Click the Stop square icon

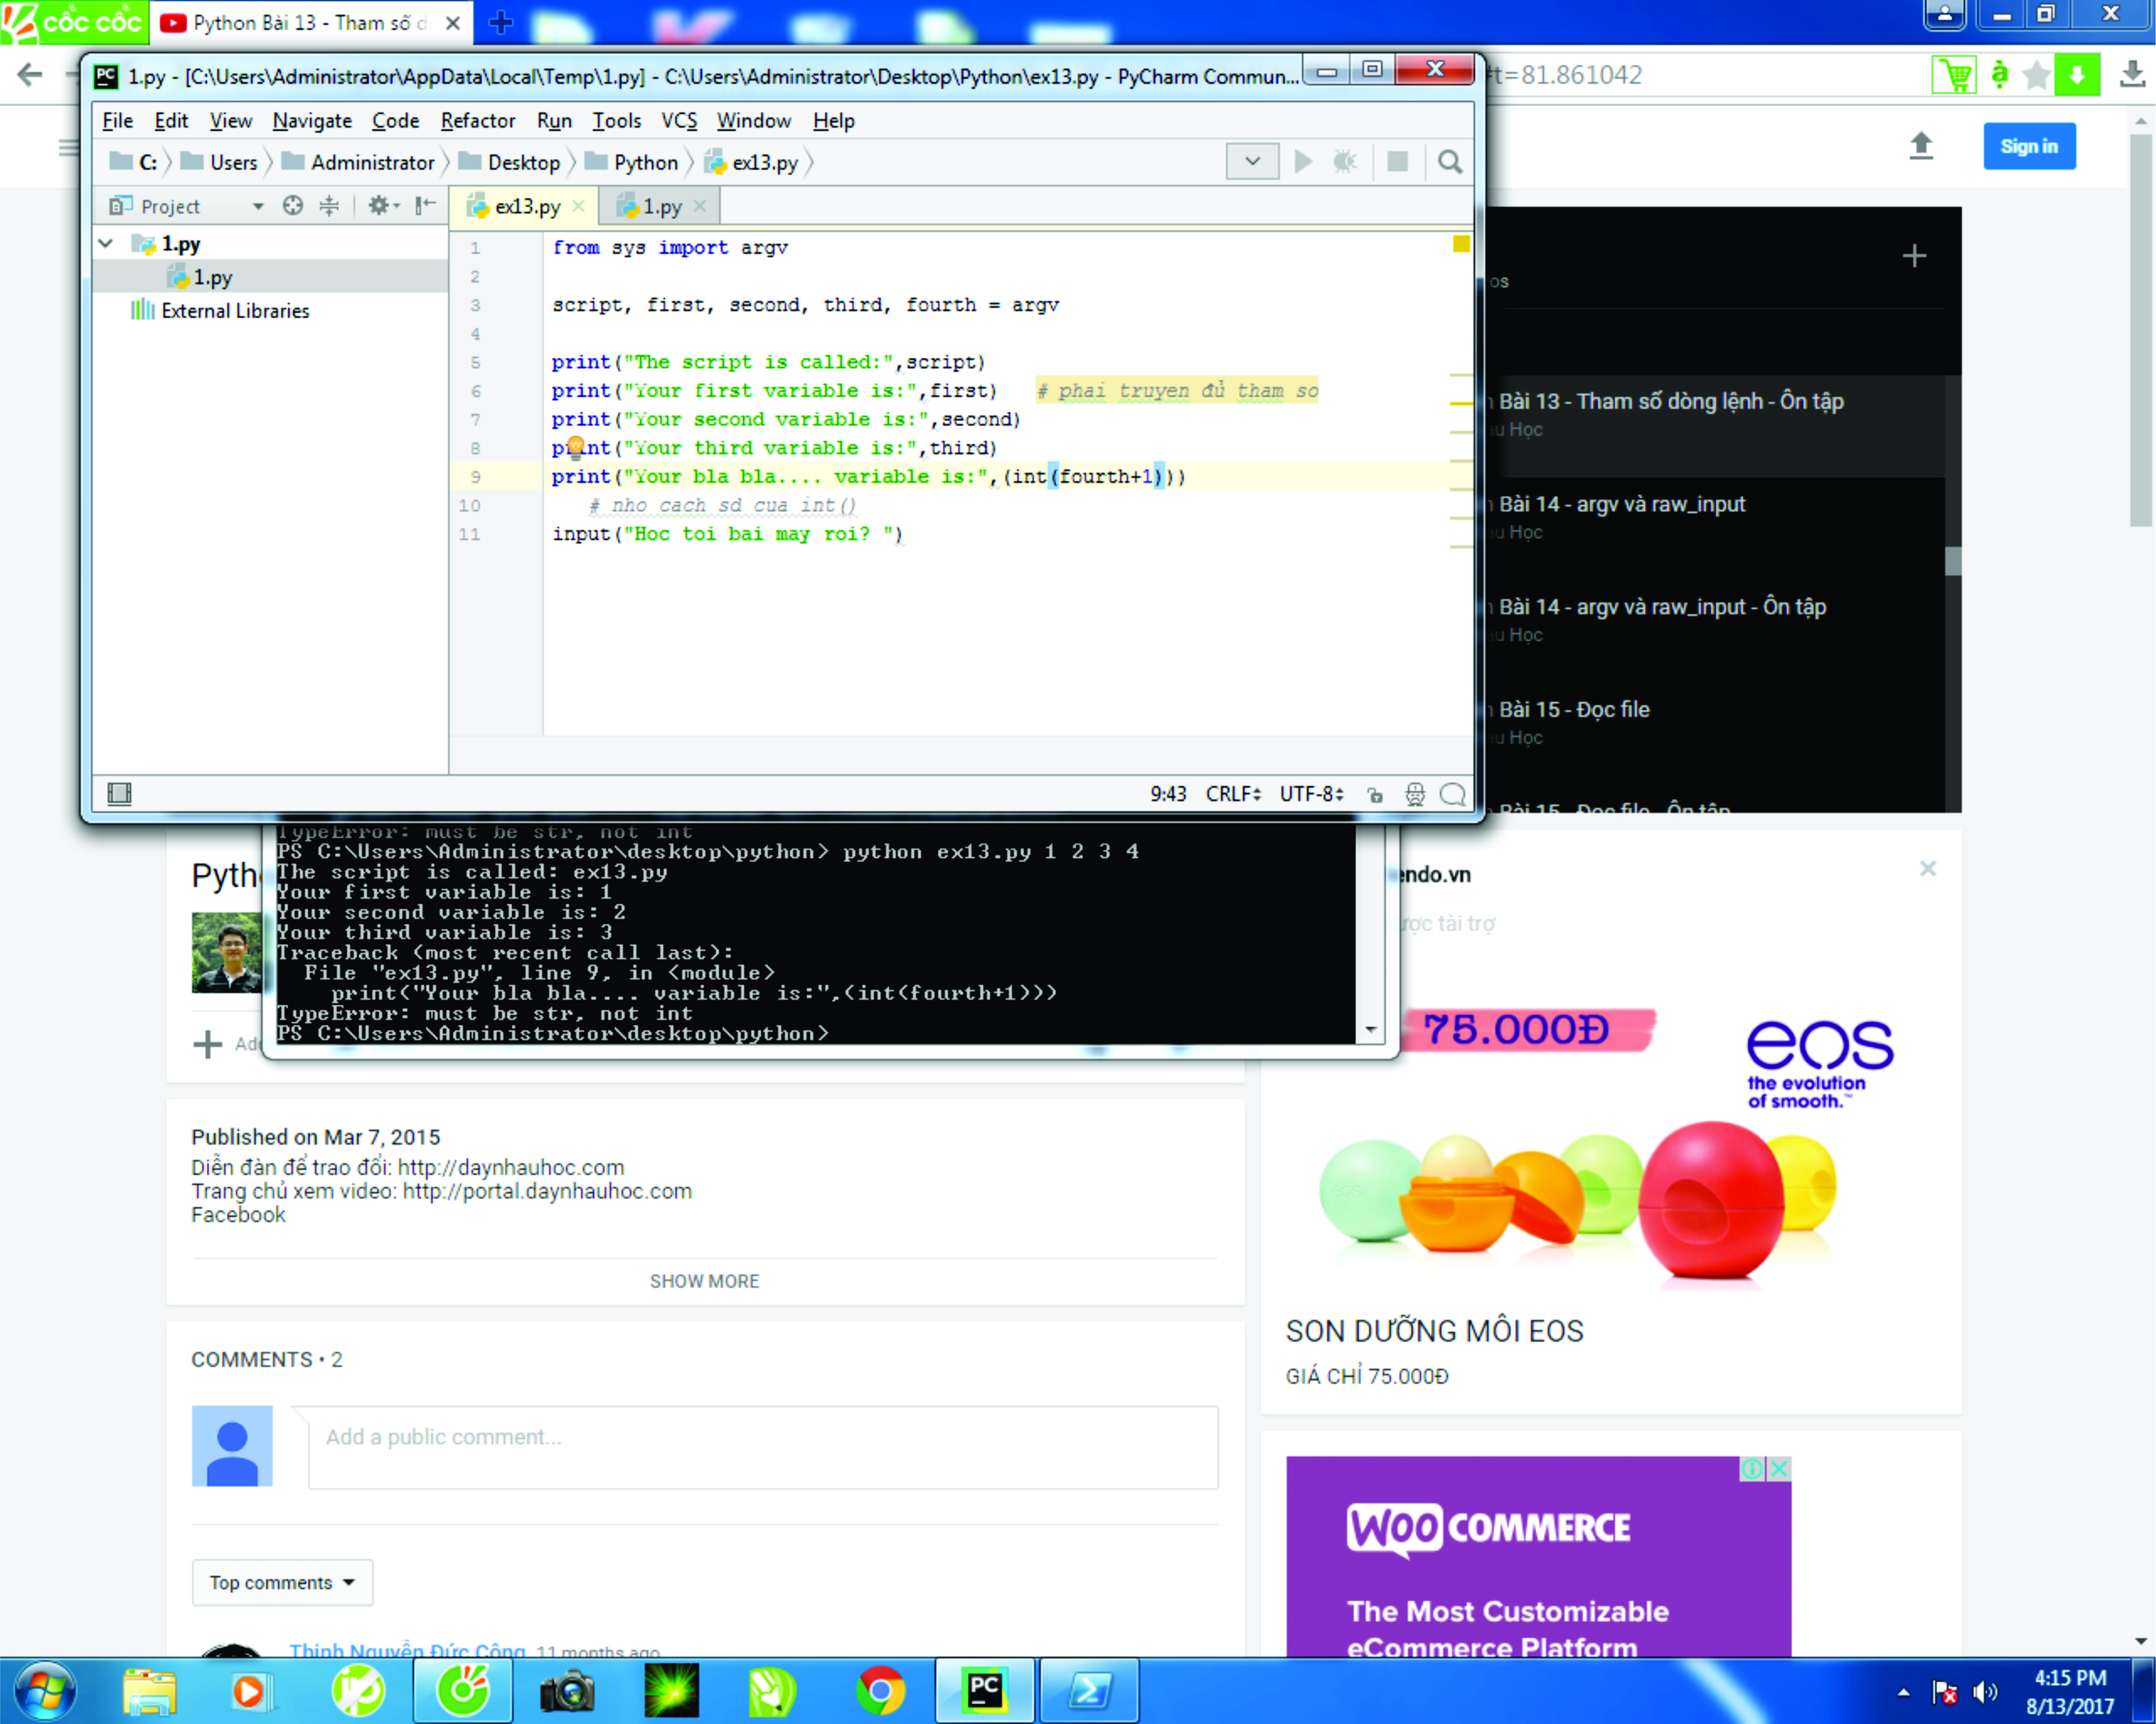coord(1397,161)
